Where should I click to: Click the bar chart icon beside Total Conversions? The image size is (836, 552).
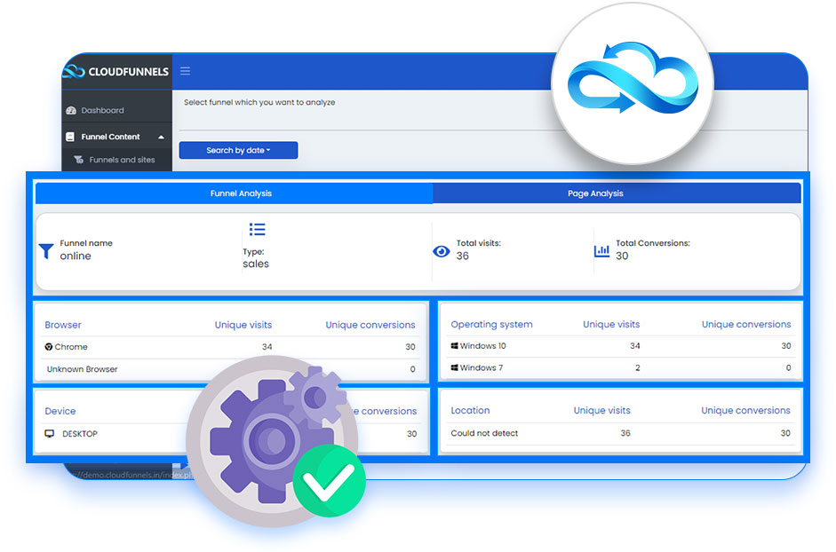point(602,250)
